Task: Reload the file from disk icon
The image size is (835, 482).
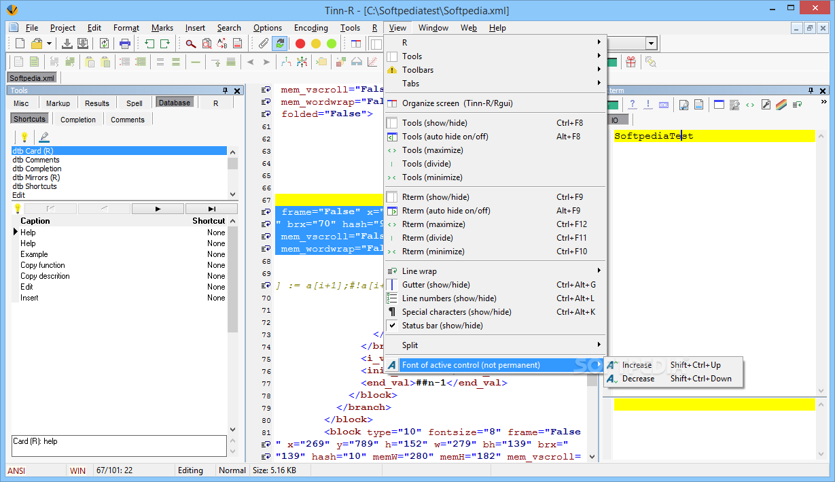Action: pos(105,44)
